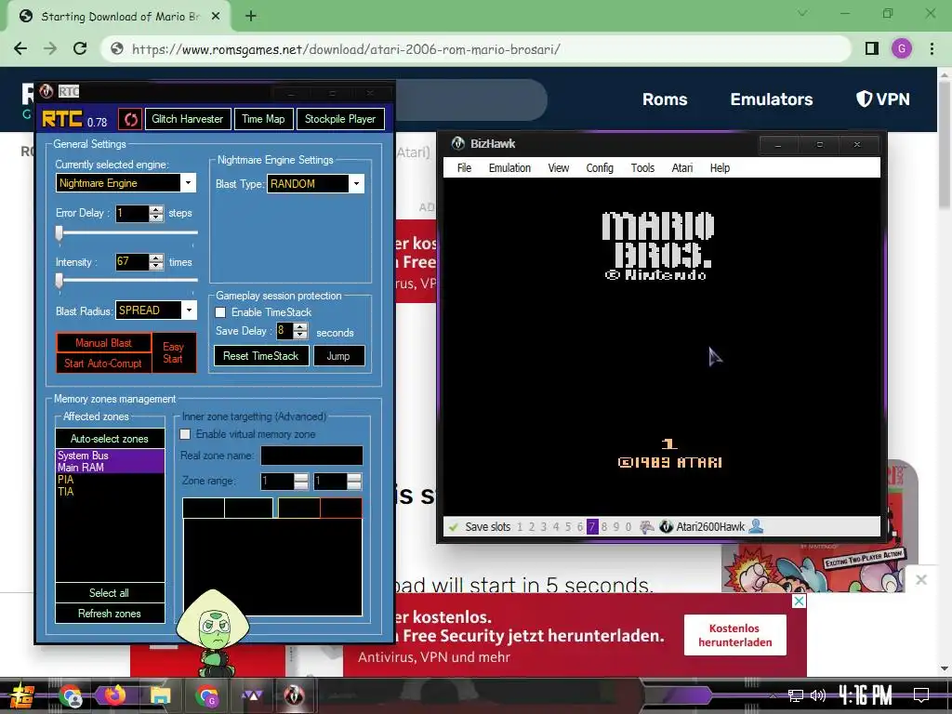Click the Real zone name field

pos(311,456)
